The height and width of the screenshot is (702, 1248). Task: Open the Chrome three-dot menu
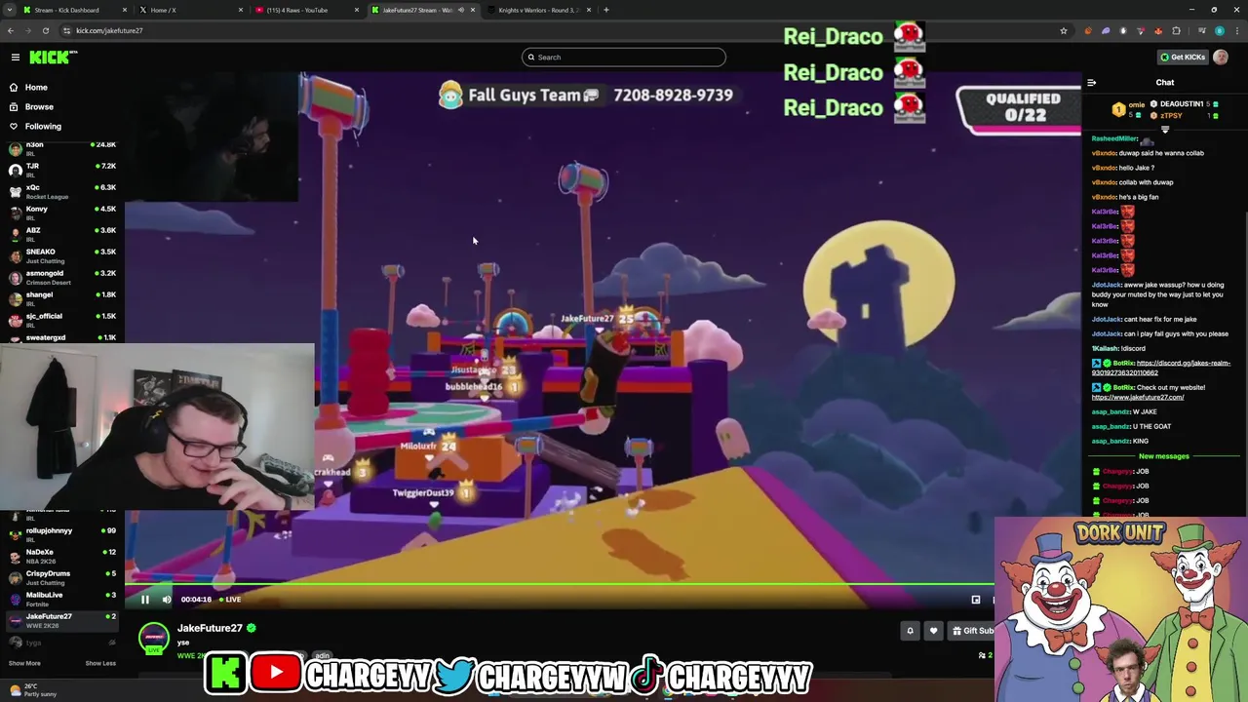(x=1236, y=30)
